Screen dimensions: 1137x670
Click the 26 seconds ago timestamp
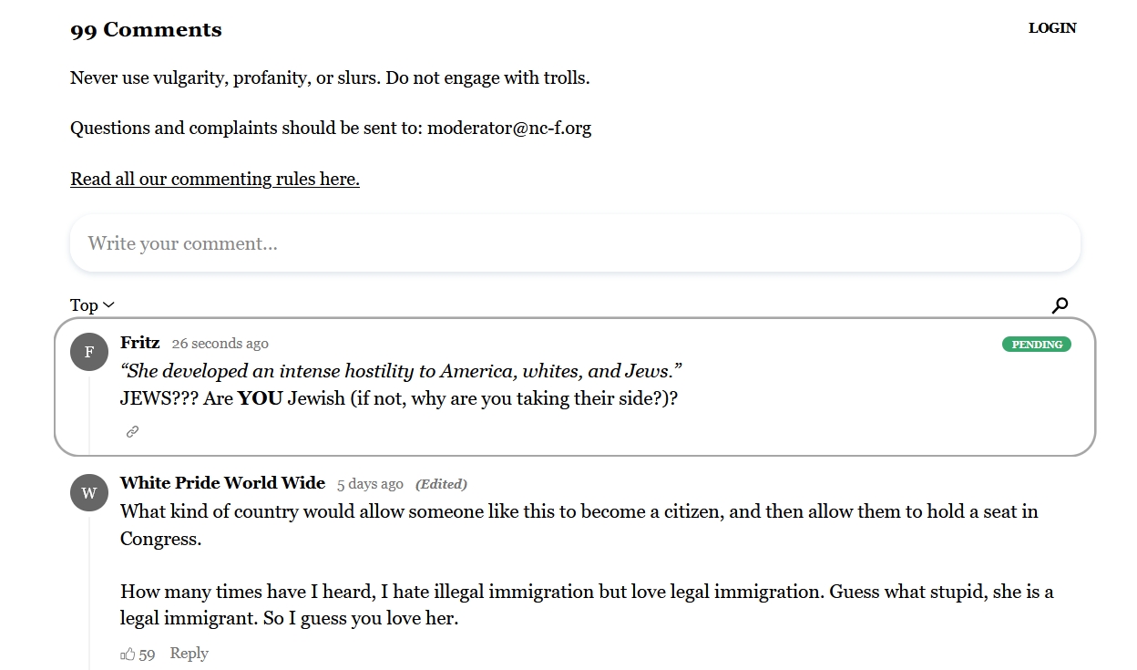point(220,344)
